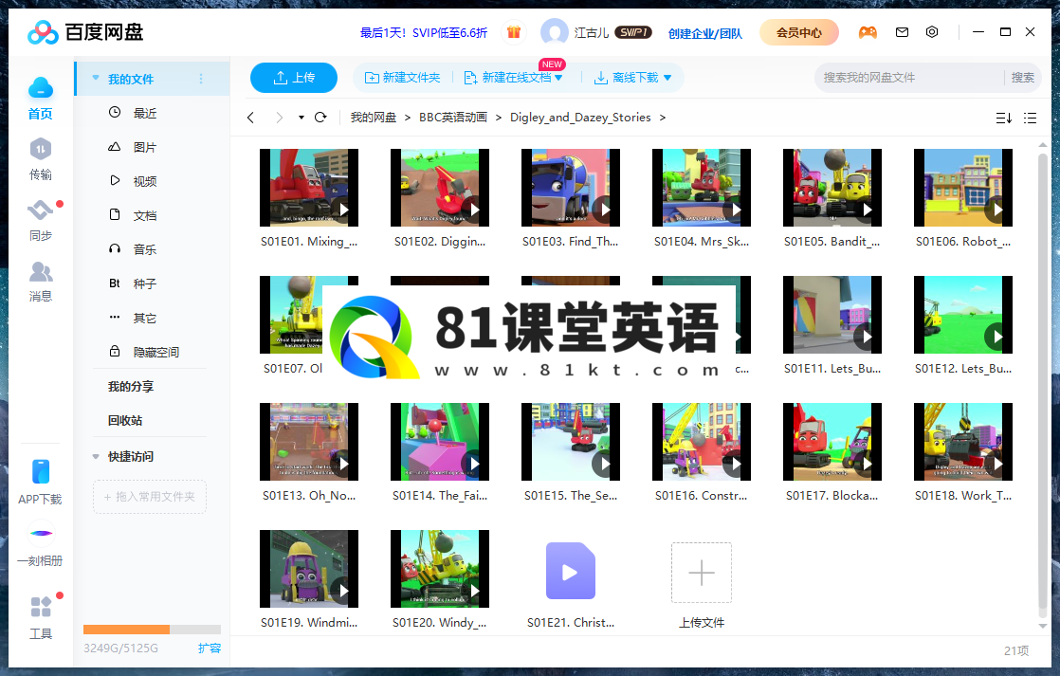The height and width of the screenshot is (676, 1060).
Task: Open the 同步 sync icon
Action: click(x=41, y=210)
